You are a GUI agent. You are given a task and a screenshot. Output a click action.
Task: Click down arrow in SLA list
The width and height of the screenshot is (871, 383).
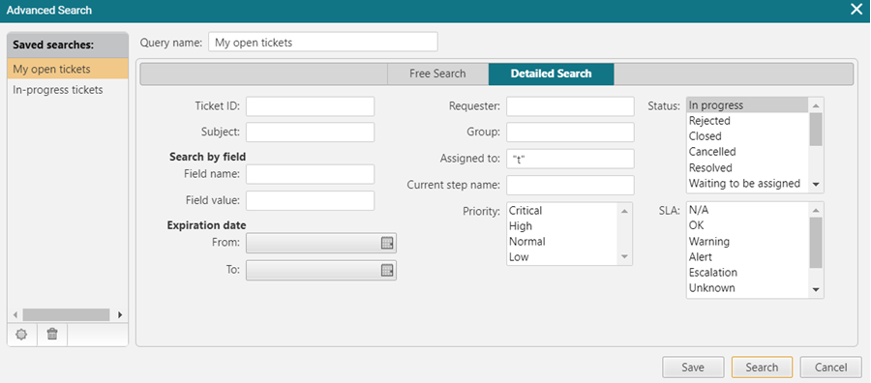[816, 289]
